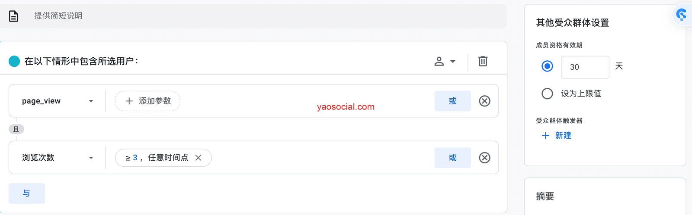Remove the 浏览次数 condition row
The image size is (692, 215).
(x=484, y=158)
